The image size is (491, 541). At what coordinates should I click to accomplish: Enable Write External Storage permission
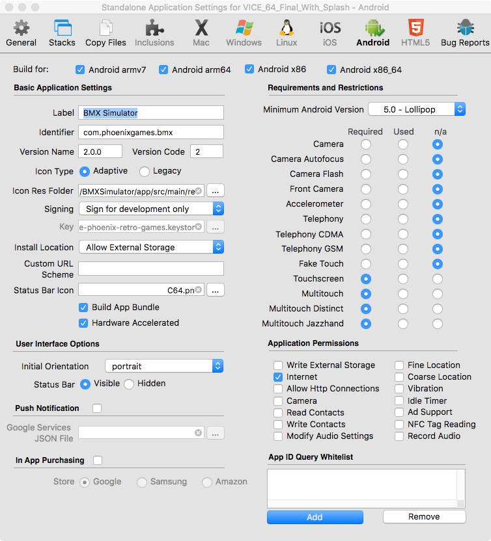click(278, 365)
